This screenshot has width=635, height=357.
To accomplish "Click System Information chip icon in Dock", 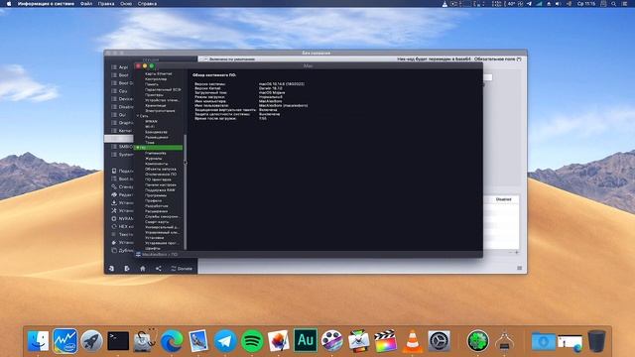I will pyautogui.click(x=504, y=341).
